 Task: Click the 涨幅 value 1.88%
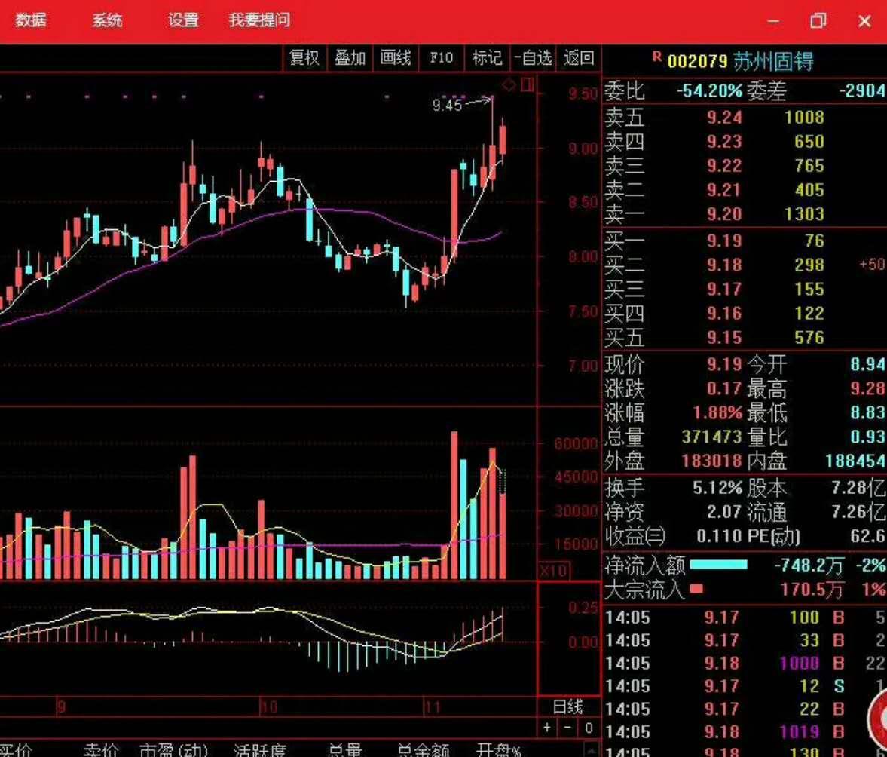click(x=717, y=413)
